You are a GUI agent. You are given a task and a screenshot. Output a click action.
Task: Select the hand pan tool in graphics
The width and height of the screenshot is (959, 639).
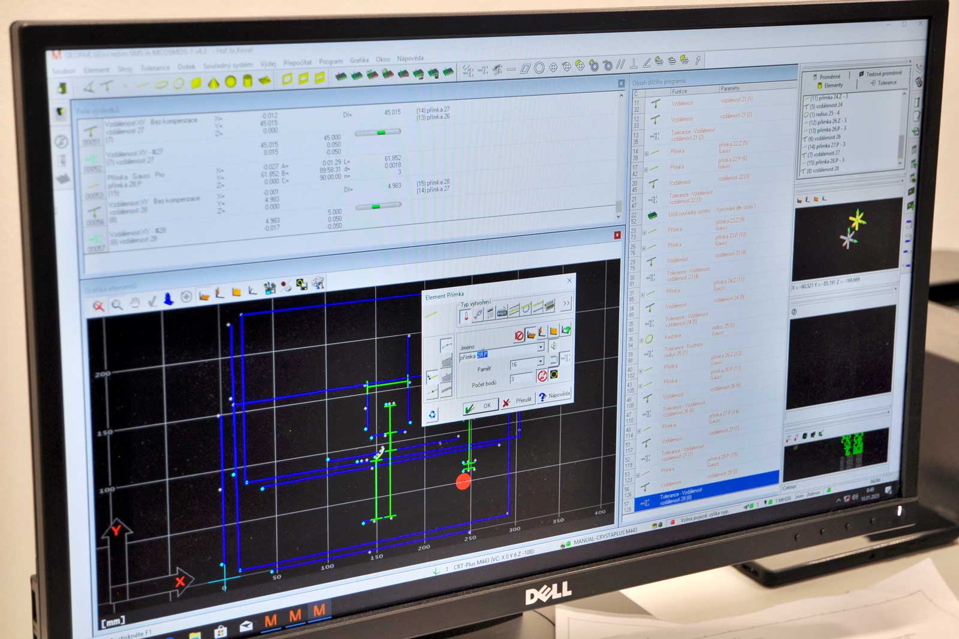point(135,303)
